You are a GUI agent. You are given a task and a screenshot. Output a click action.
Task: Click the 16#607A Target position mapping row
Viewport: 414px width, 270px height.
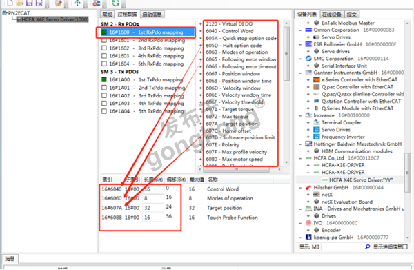point(172,208)
